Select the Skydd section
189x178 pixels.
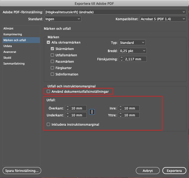click(21, 58)
